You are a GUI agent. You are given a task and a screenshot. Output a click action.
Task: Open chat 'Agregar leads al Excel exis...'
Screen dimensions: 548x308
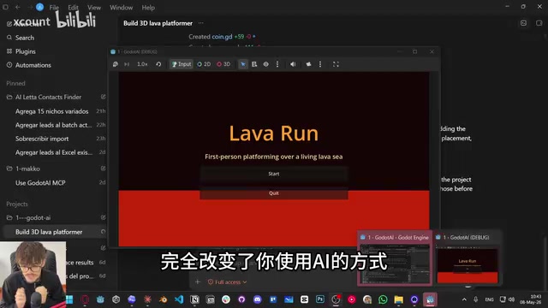(x=54, y=152)
